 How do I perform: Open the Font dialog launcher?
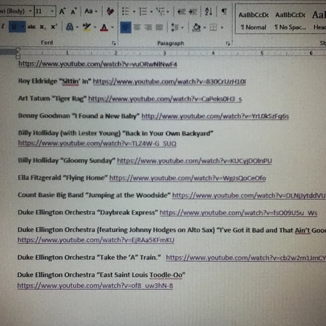tap(114, 43)
